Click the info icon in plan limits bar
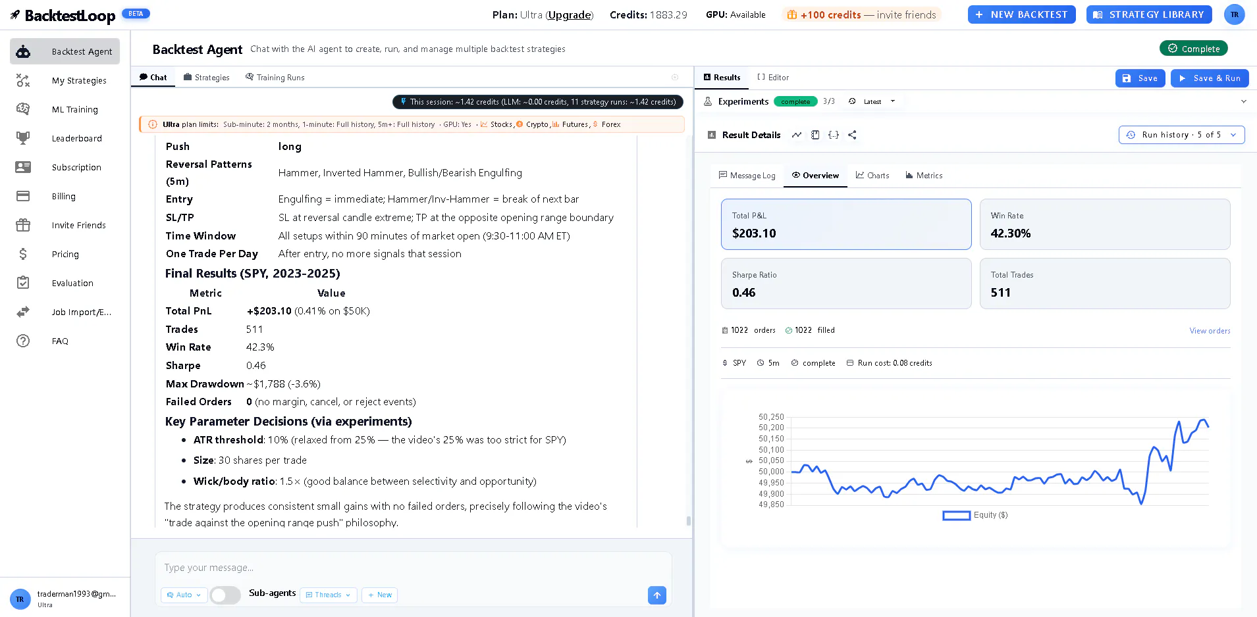This screenshot has height=617, width=1257. click(153, 124)
